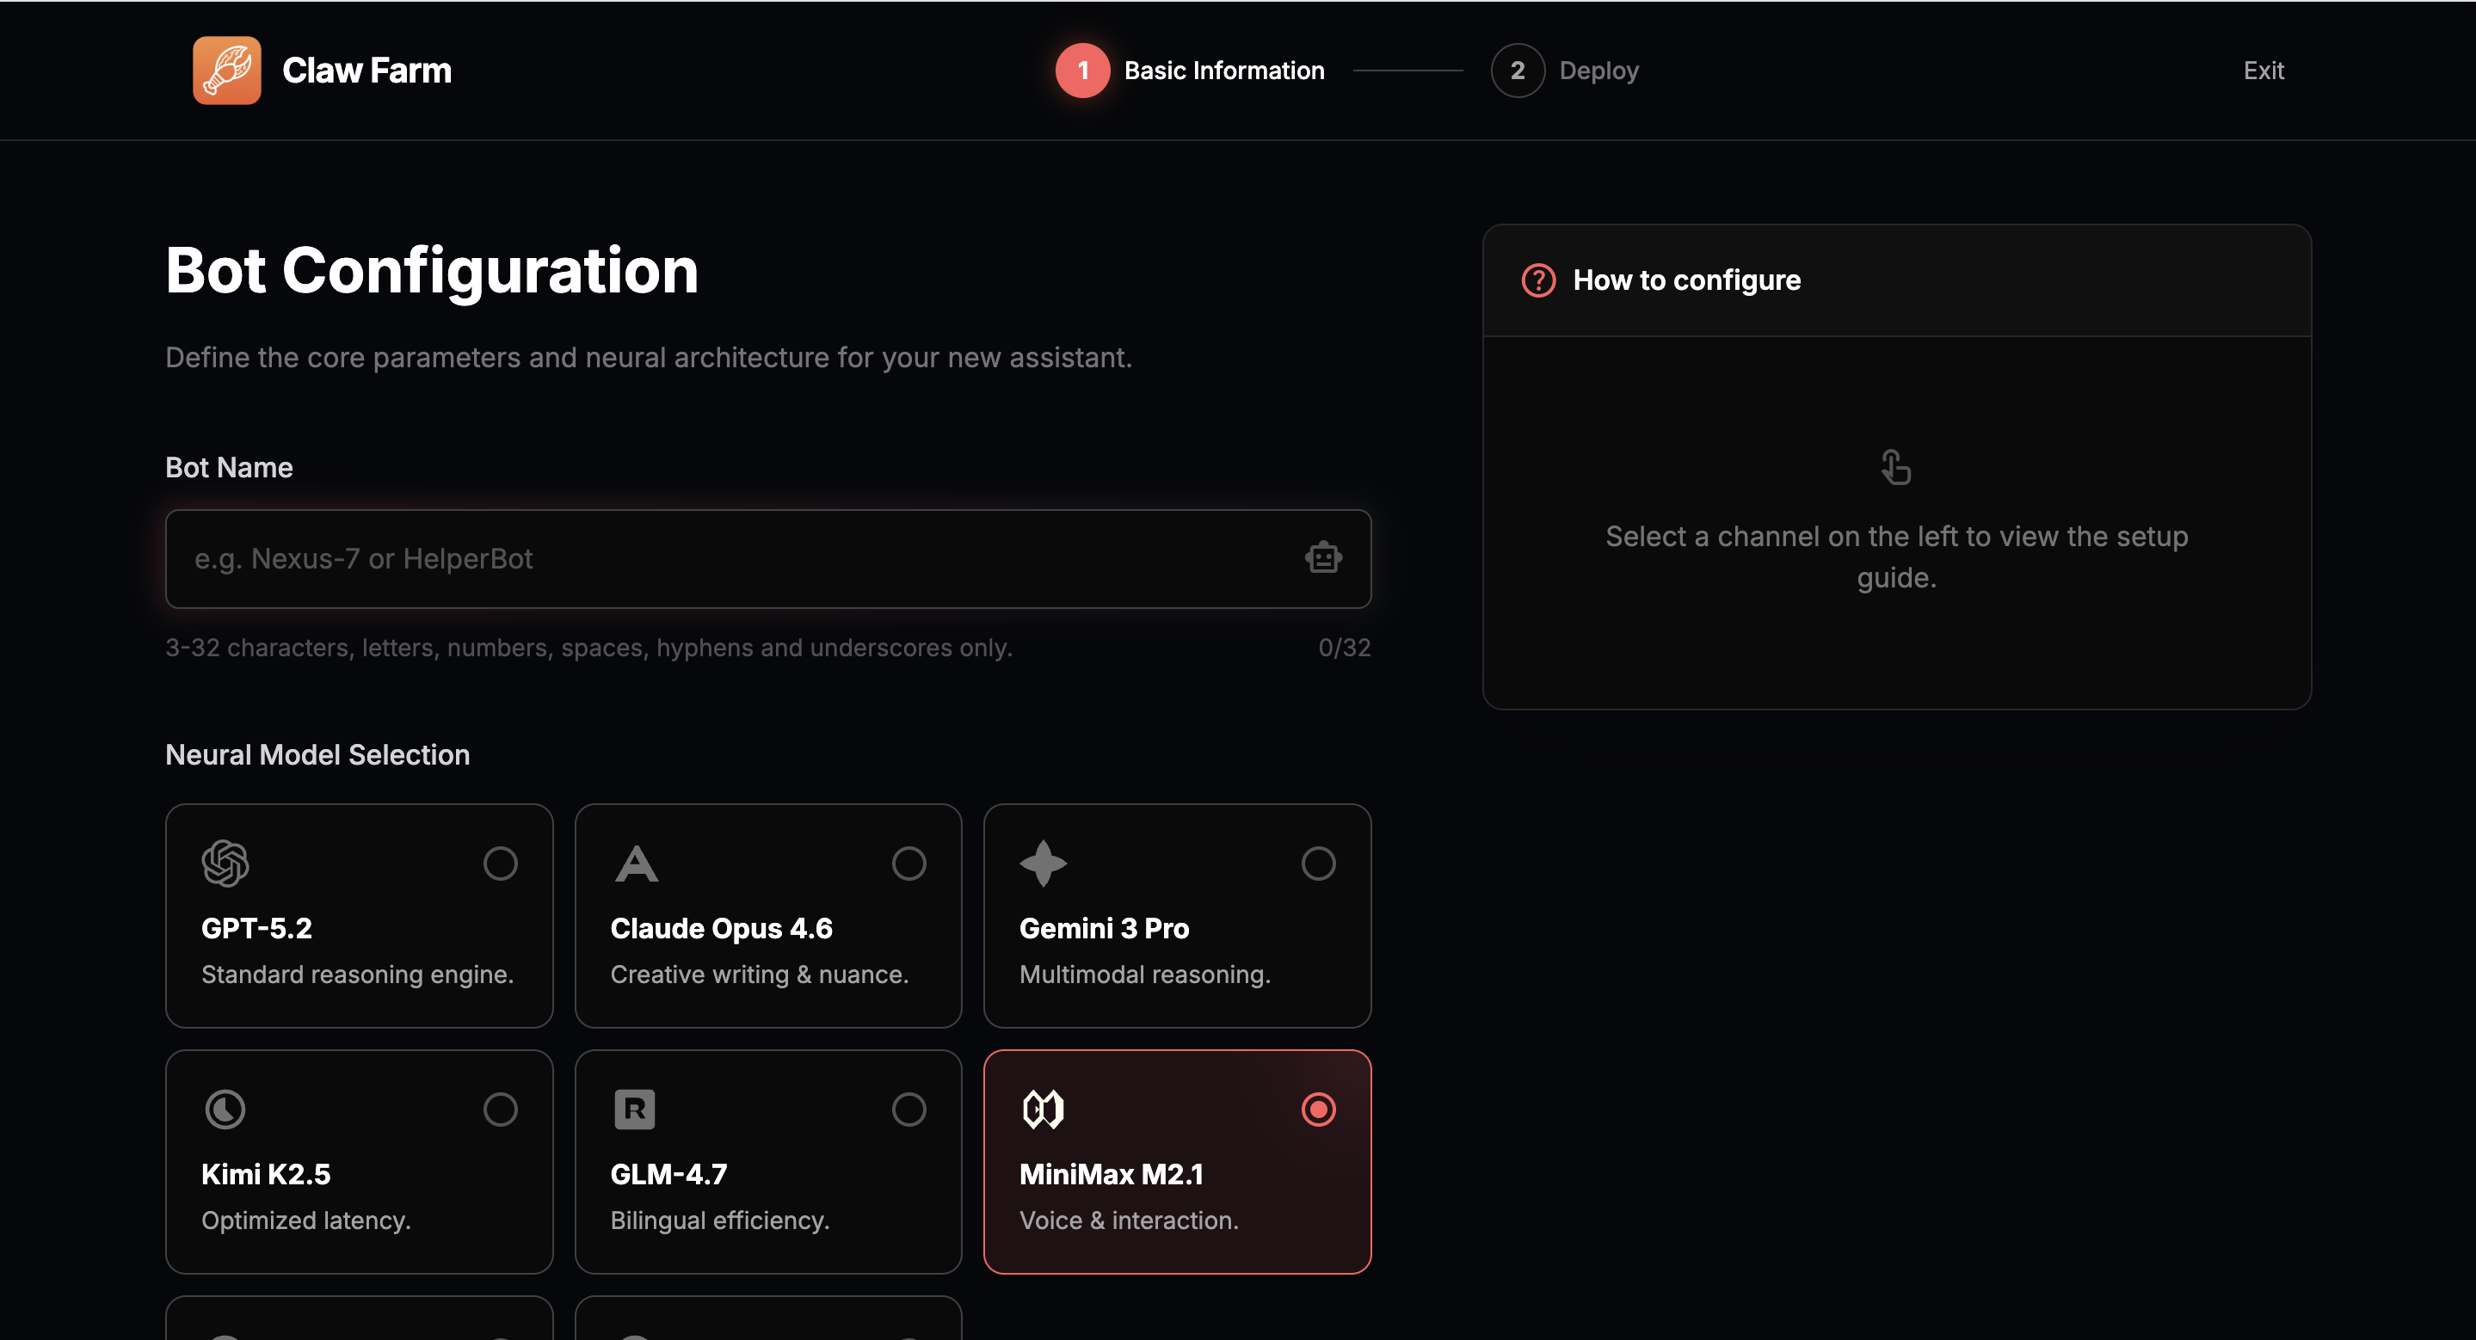The width and height of the screenshot is (2476, 1340).
Task: Click the OpenAI logo on the GPT-5.2 card
Action: click(x=225, y=864)
